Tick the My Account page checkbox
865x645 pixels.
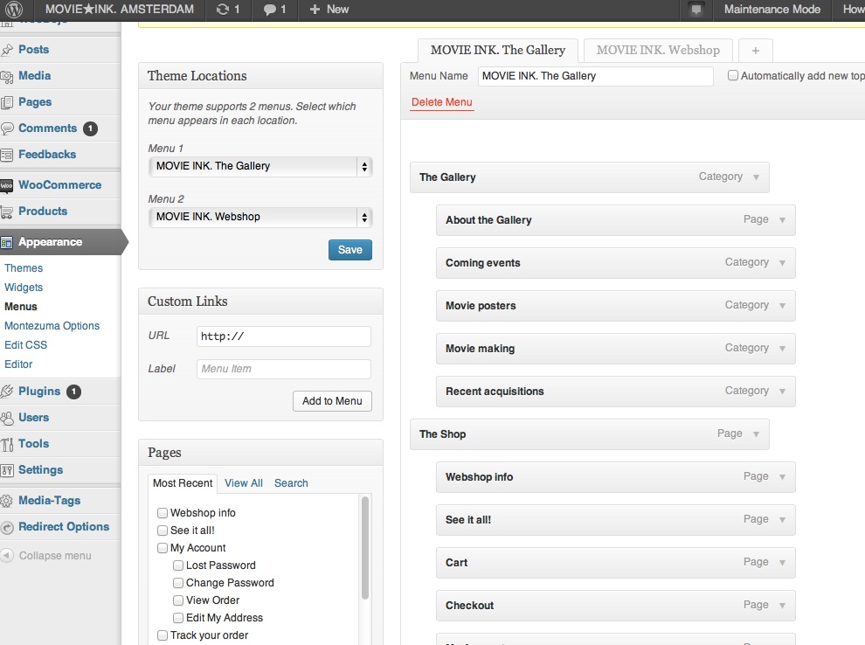(x=163, y=548)
